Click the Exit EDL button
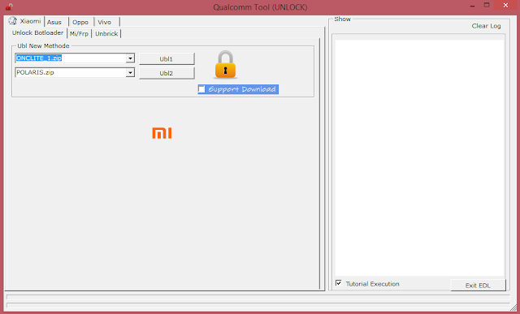The image size is (520, 314). click(x=478, y=285)
